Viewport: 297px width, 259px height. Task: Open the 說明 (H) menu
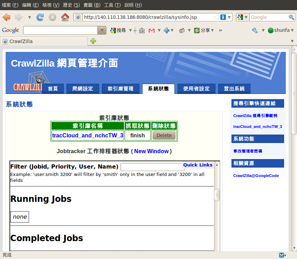pos(133,5)
